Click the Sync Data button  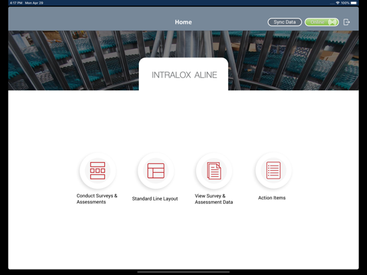point(285,22)
